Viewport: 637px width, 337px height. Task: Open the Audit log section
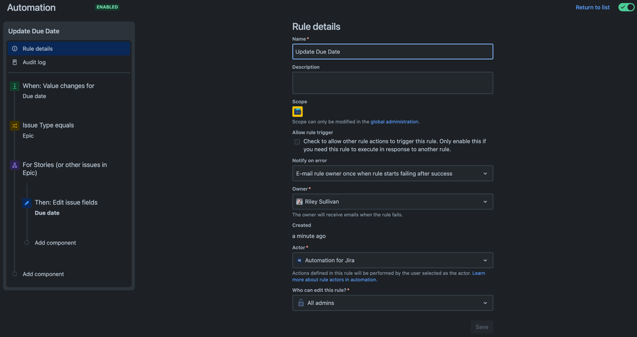[x=69, y=62]
